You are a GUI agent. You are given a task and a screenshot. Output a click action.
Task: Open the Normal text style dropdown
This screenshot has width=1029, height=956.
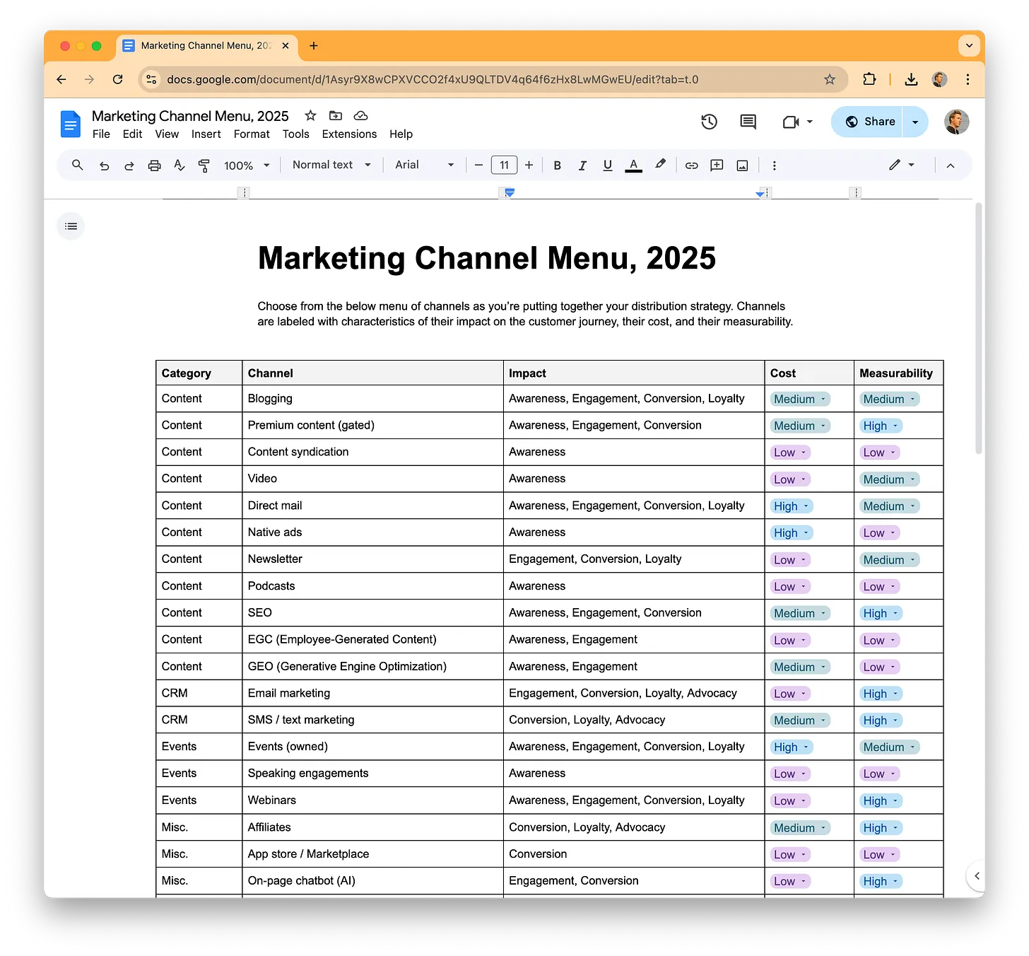click(331, 165)
